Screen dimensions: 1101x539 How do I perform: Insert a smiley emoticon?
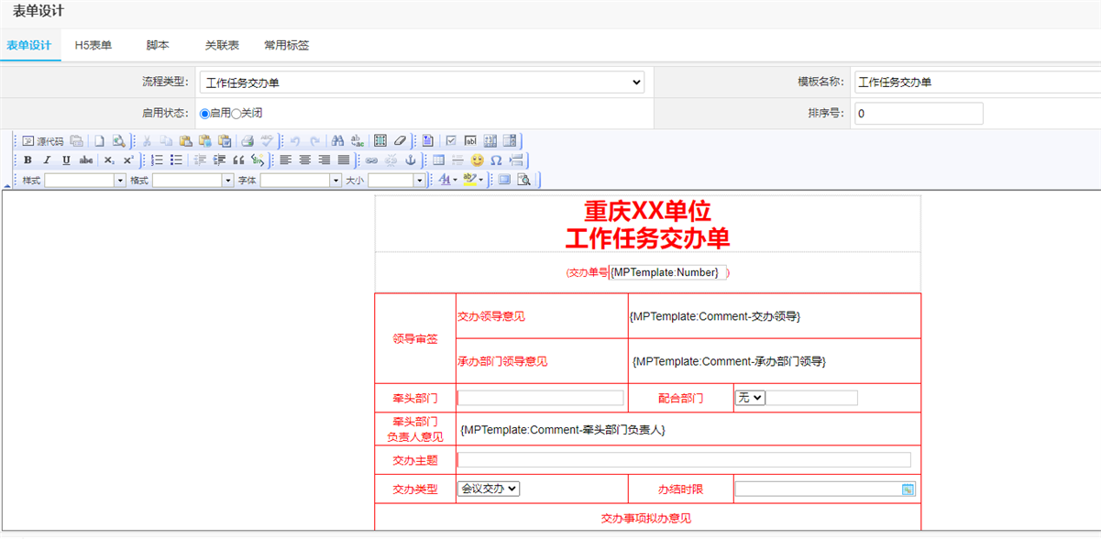[477, 159]
